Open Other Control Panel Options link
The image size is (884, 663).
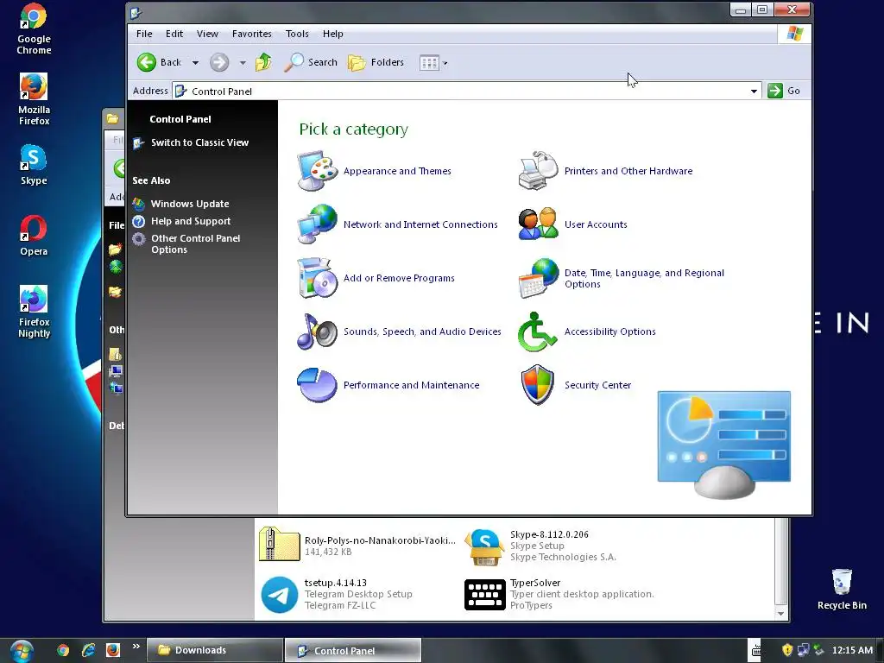click(196, 244)
